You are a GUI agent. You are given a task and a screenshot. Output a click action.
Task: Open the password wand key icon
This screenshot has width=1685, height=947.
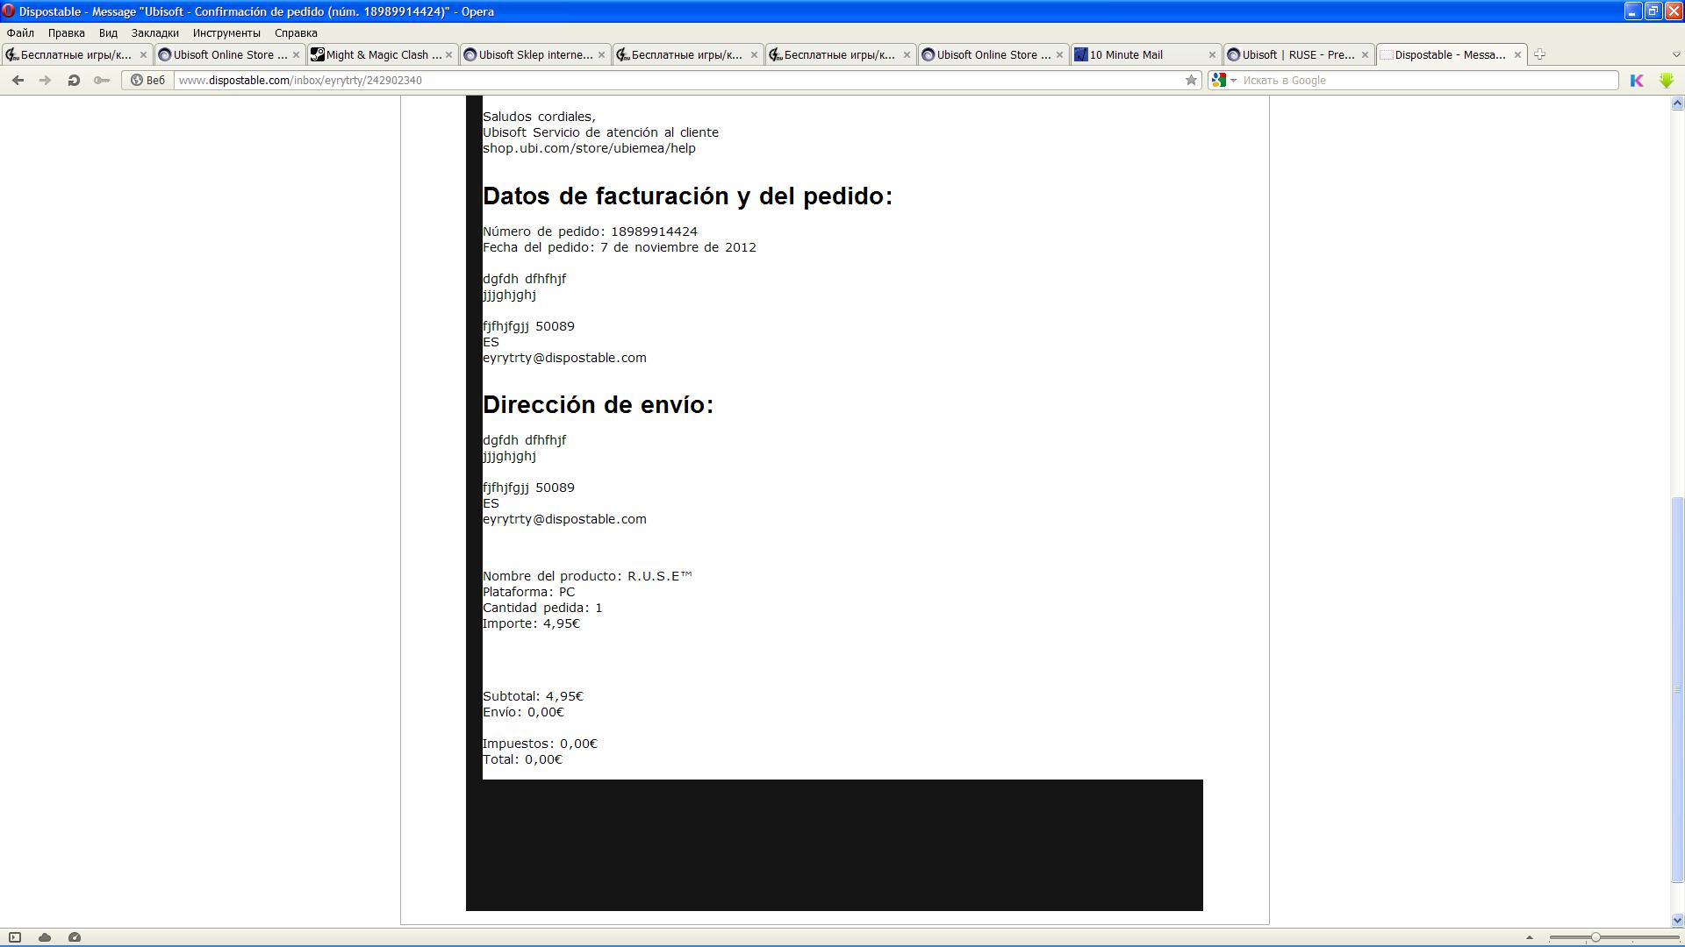coord(102,80)
